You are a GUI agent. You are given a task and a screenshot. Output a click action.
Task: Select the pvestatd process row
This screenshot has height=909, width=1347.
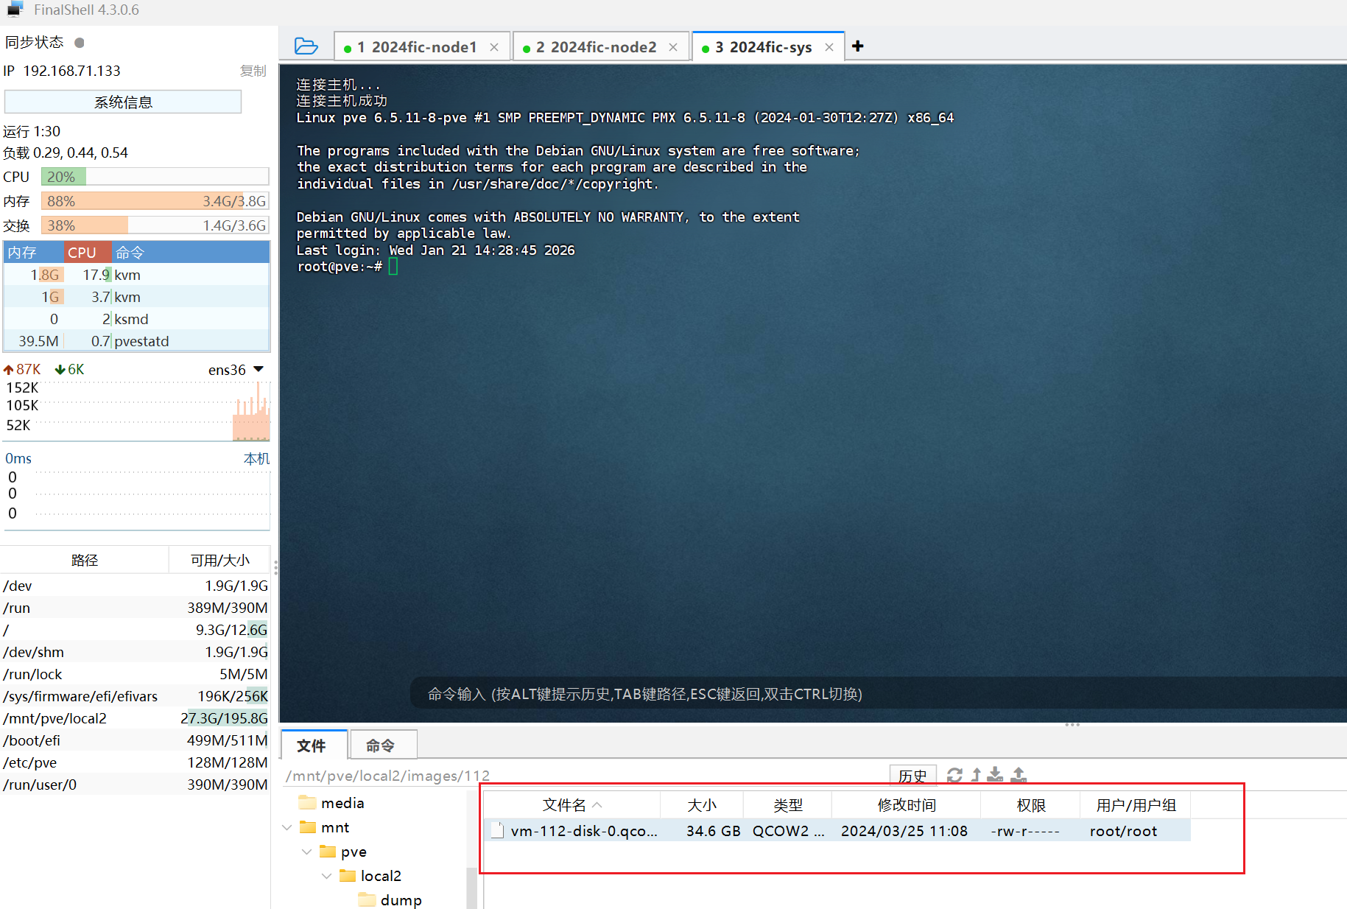[x=137, y=341]
